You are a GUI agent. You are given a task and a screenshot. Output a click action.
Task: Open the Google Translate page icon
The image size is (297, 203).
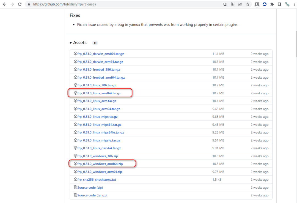[233, 4]
